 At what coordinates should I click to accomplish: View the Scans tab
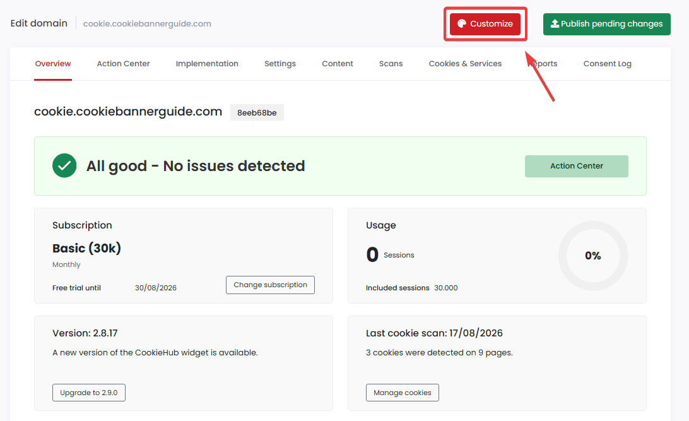coord(391,64)
